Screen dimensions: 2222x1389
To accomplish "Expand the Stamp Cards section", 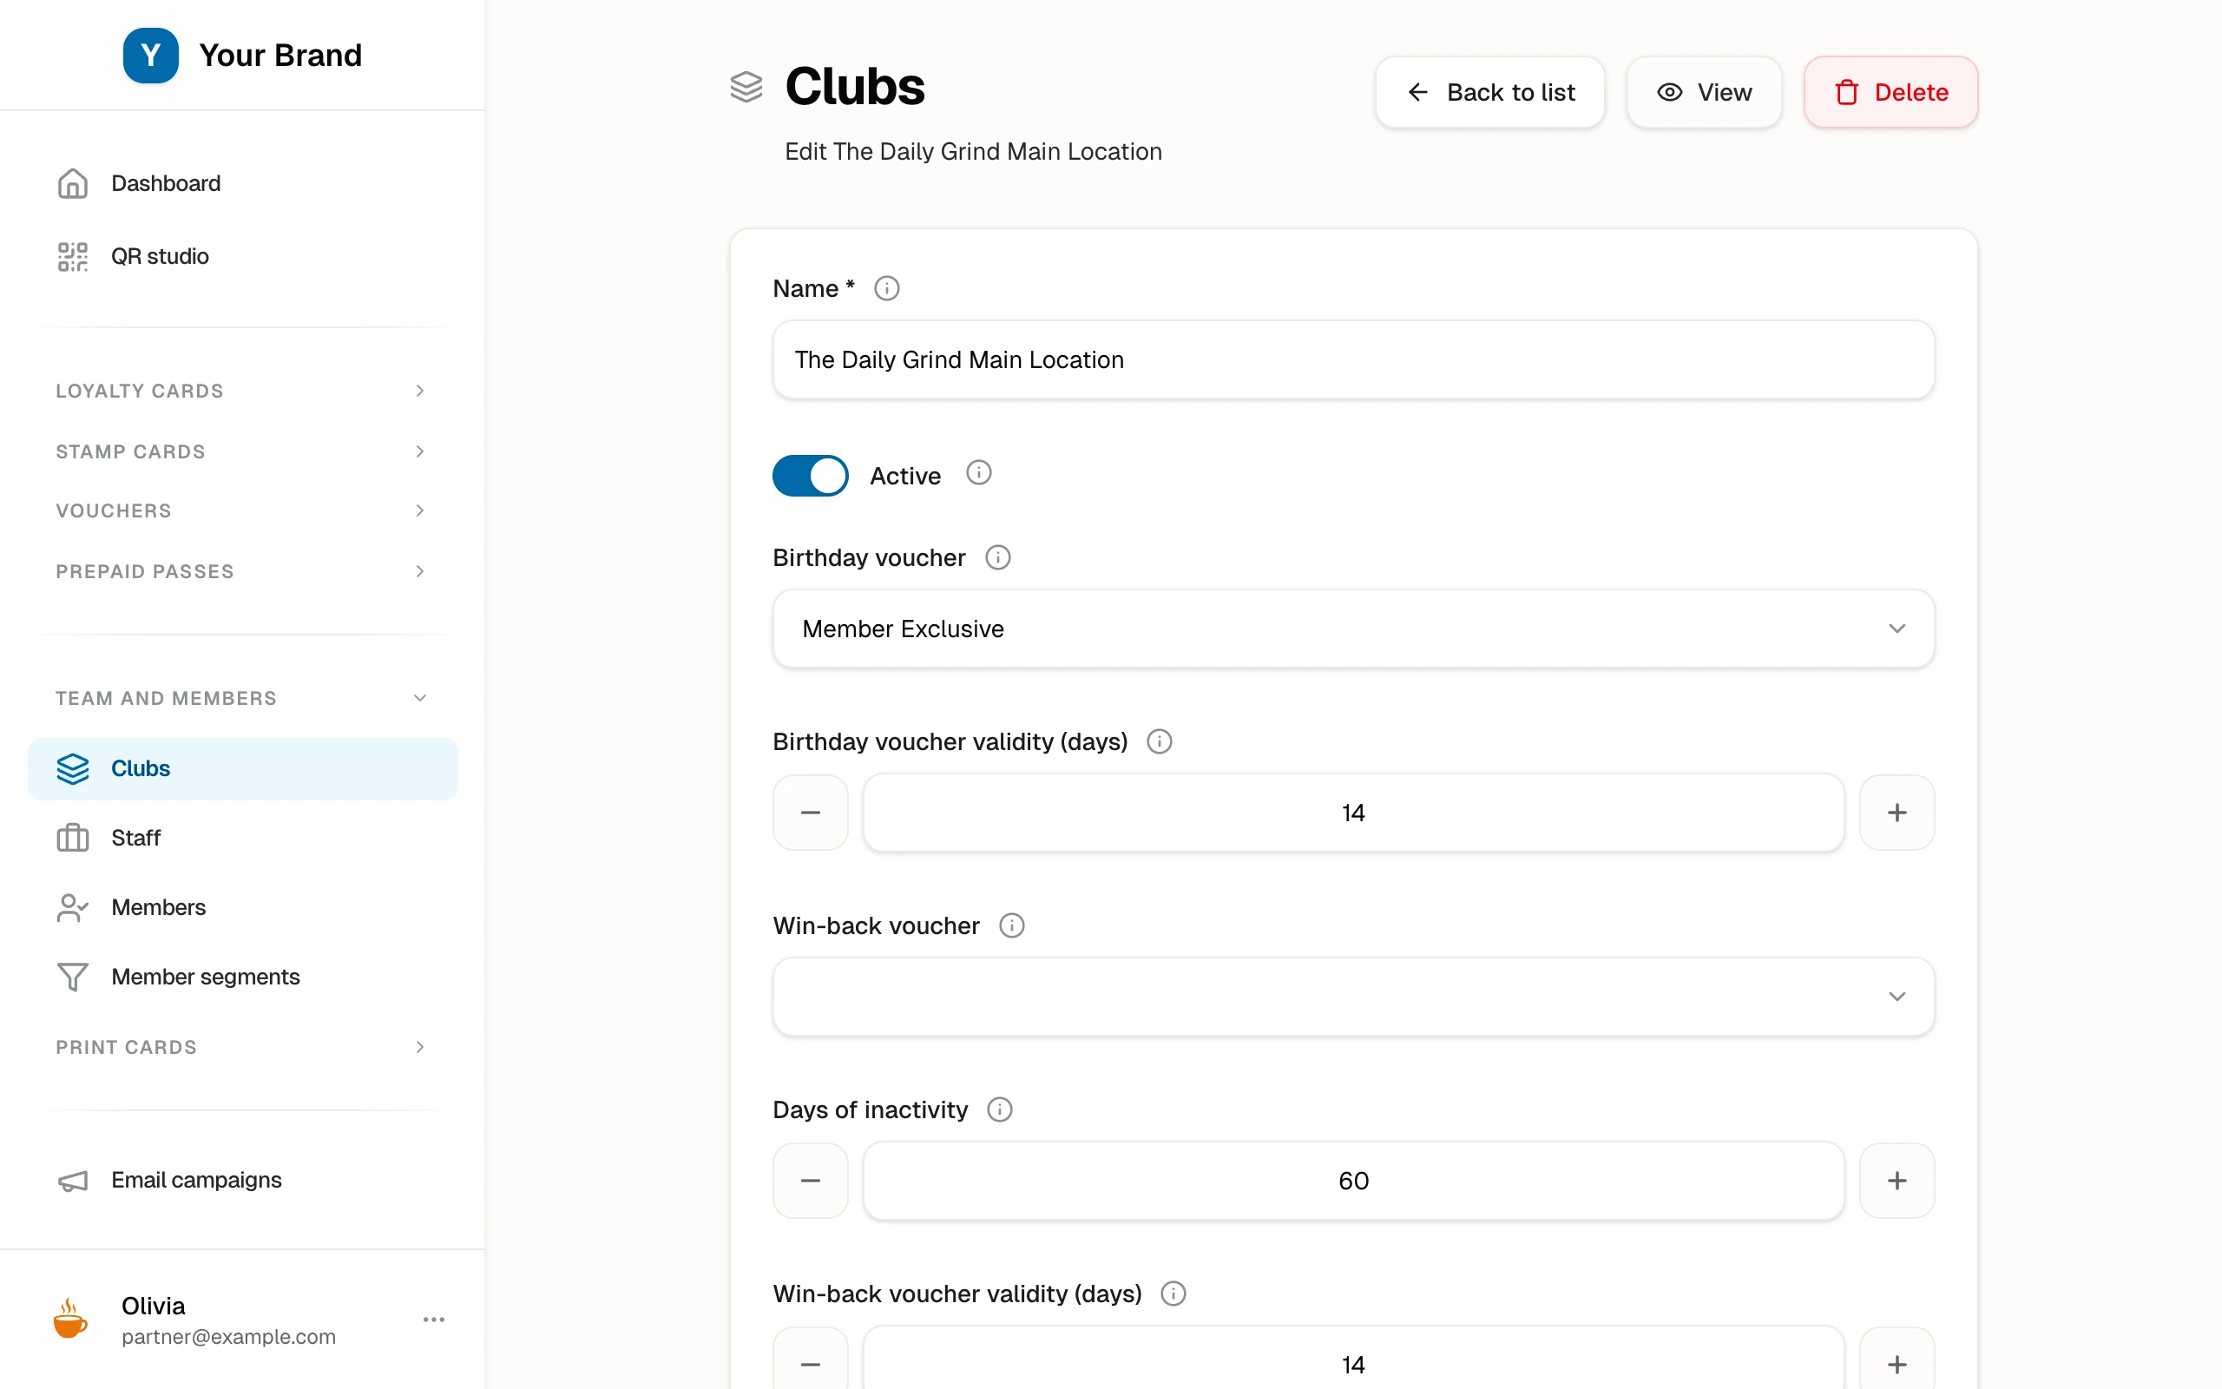I will pyautogui.click(x=242, y=451).
